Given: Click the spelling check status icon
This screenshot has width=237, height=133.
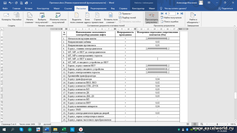Looking at the screenshot, I should point(39,124).
